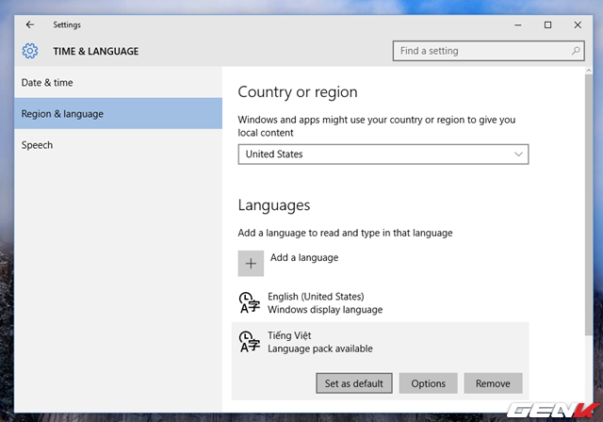Set Tiếng Việt as default language
This screenshot has width=603, height=422.
tap(354, 383)
